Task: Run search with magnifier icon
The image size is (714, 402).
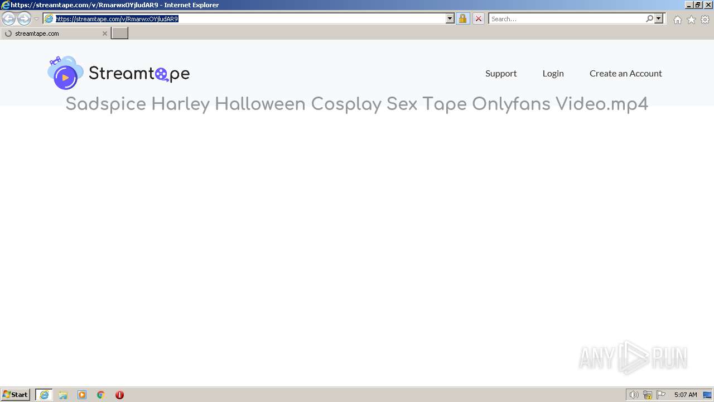Action: pyautogui.click(x=649, y=18)
